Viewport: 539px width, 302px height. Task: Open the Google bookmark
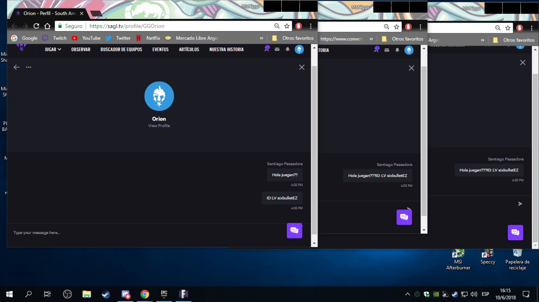point(24,38)
